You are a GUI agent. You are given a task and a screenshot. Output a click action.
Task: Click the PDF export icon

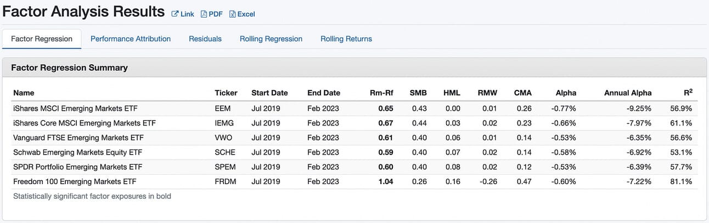click(x=204, y=14)
